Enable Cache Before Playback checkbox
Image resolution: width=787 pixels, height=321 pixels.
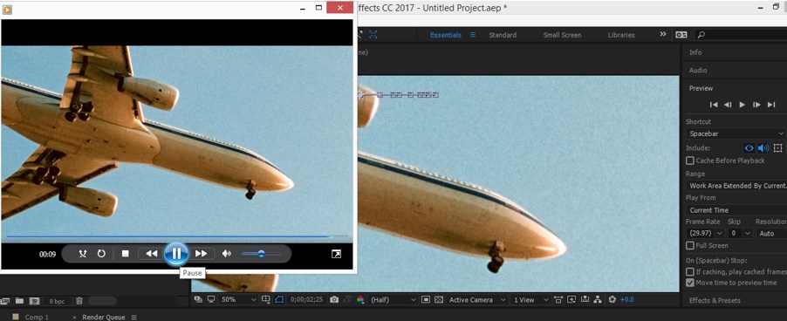pyautogui.click(x=690, y=161)
